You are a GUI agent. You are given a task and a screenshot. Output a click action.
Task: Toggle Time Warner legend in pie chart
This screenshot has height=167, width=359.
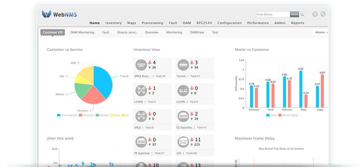pos(67,115)
